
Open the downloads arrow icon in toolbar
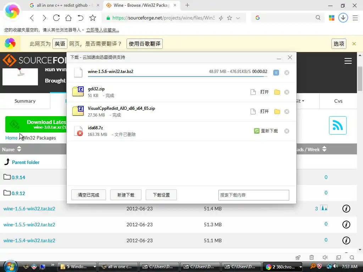tap(343, 18)
